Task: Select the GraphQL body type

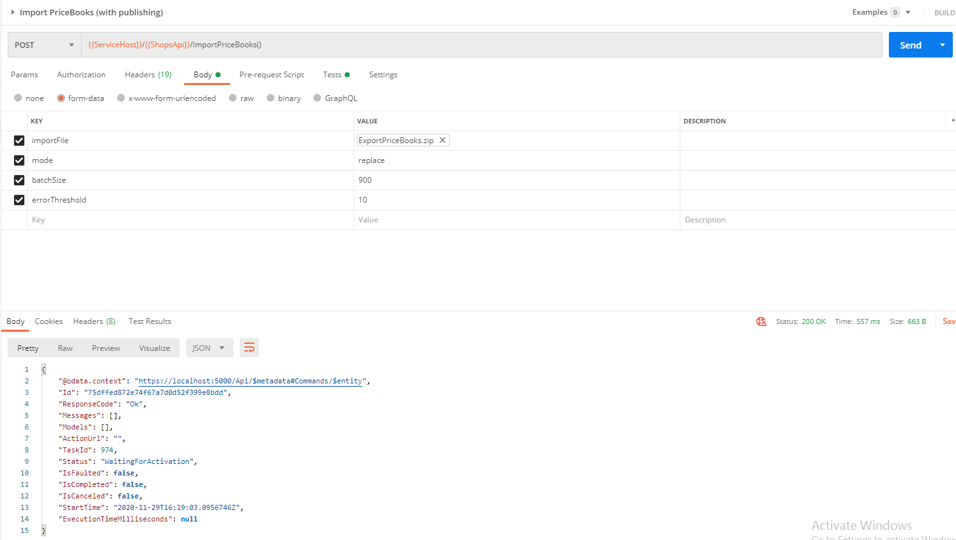Action: 317,98
